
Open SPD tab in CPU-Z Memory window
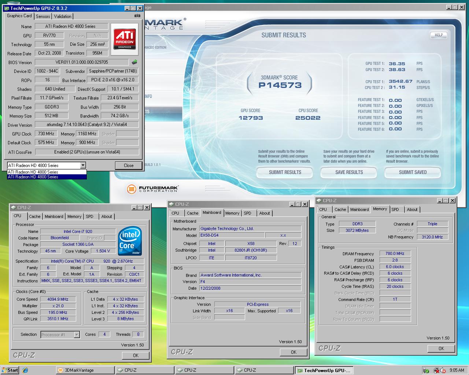point(395,209)
